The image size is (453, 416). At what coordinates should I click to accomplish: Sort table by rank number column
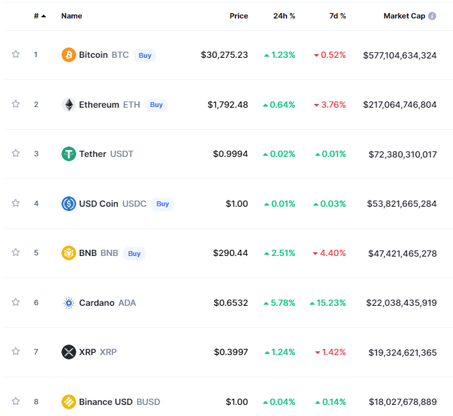click(40, 16)
